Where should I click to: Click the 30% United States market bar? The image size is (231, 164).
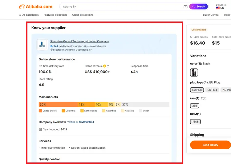tap(58, 104)
